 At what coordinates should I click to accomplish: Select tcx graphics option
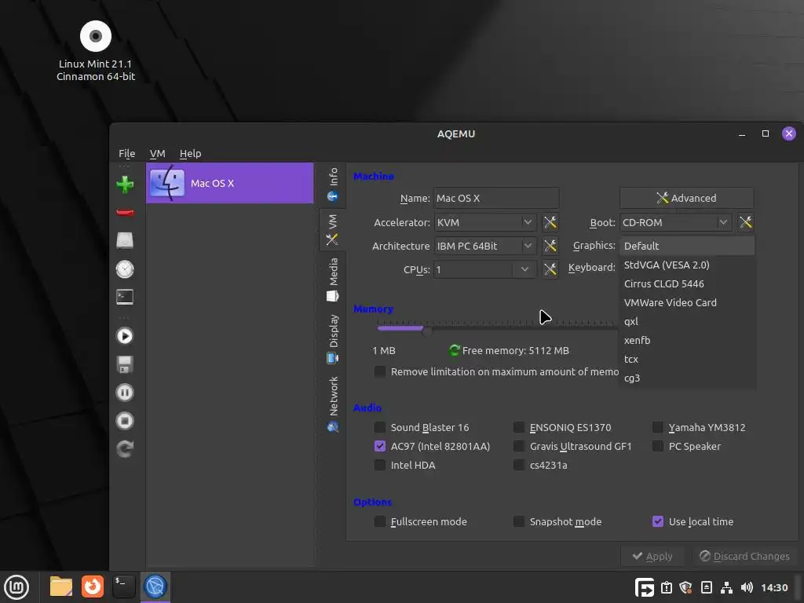click(687, 359)
